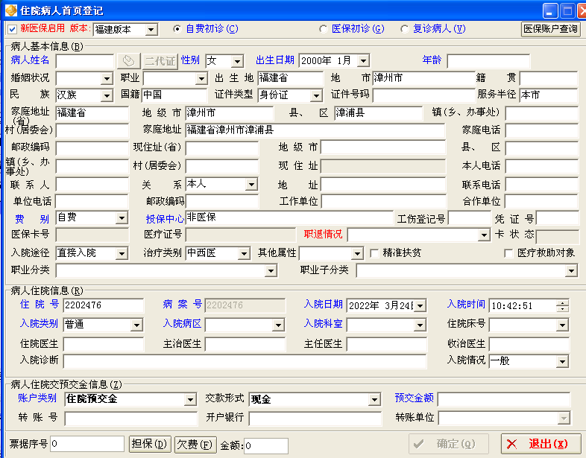Open the 关系 dropdown showing 本人

tap(251, 185)
